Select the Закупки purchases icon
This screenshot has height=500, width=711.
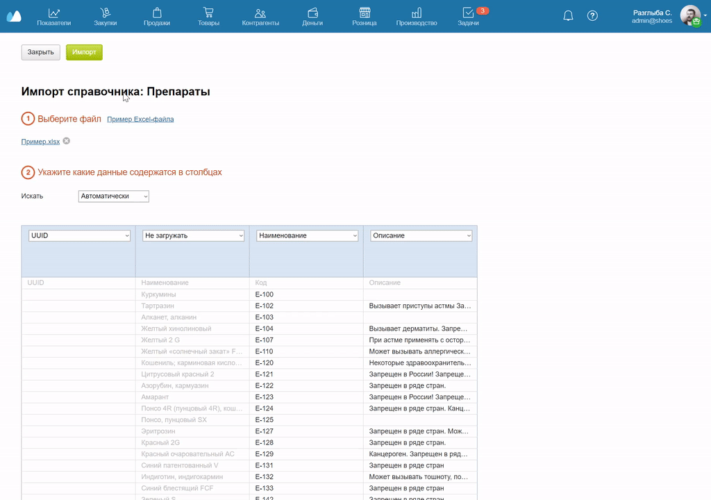click(x=105, y=15)
